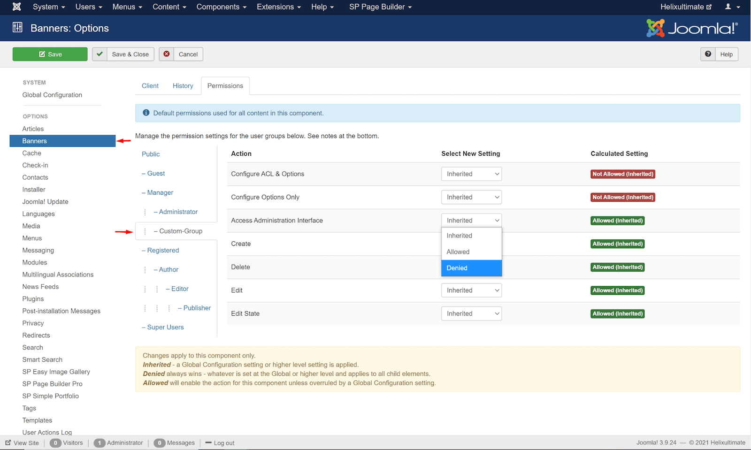Click the Joomla! logo at top right
751x450 pixels.
(692, 28)
